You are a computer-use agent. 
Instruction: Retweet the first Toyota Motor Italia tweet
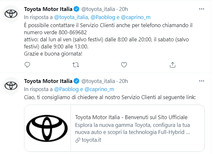(x=76, y=65)
